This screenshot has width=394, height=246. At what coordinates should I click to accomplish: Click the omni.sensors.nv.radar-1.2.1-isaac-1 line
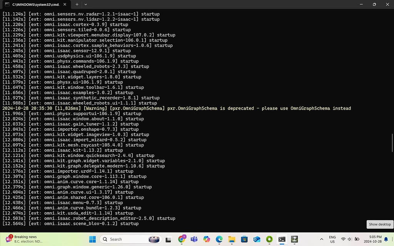tap(81, 14)
